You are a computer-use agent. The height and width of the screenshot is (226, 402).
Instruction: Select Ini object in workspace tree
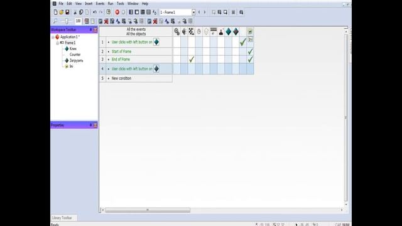(71, 67)
